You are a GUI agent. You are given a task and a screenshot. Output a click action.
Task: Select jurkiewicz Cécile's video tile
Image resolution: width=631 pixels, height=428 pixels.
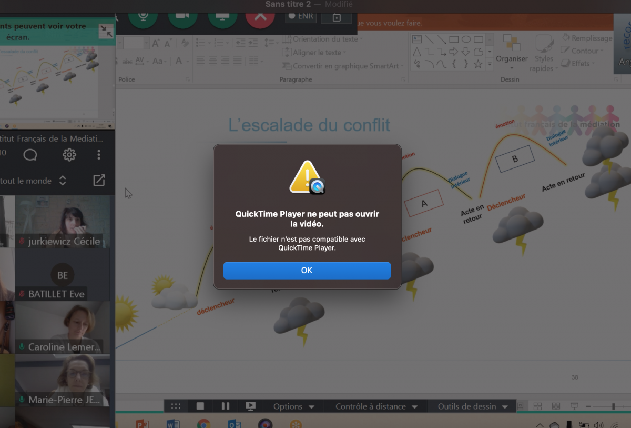pos(62,222)
